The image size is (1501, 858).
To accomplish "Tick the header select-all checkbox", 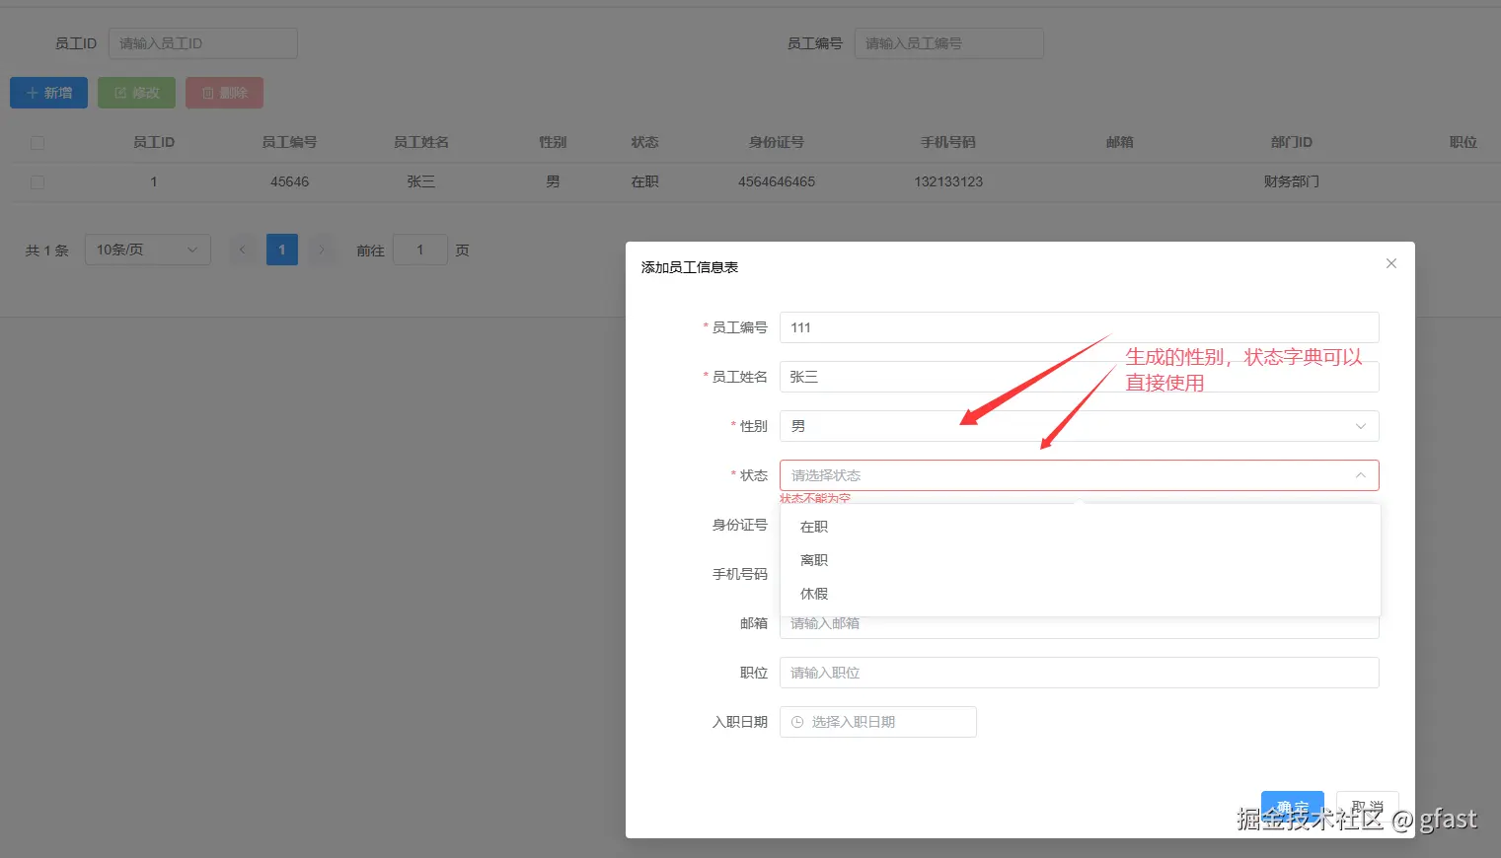I will 38,143.
